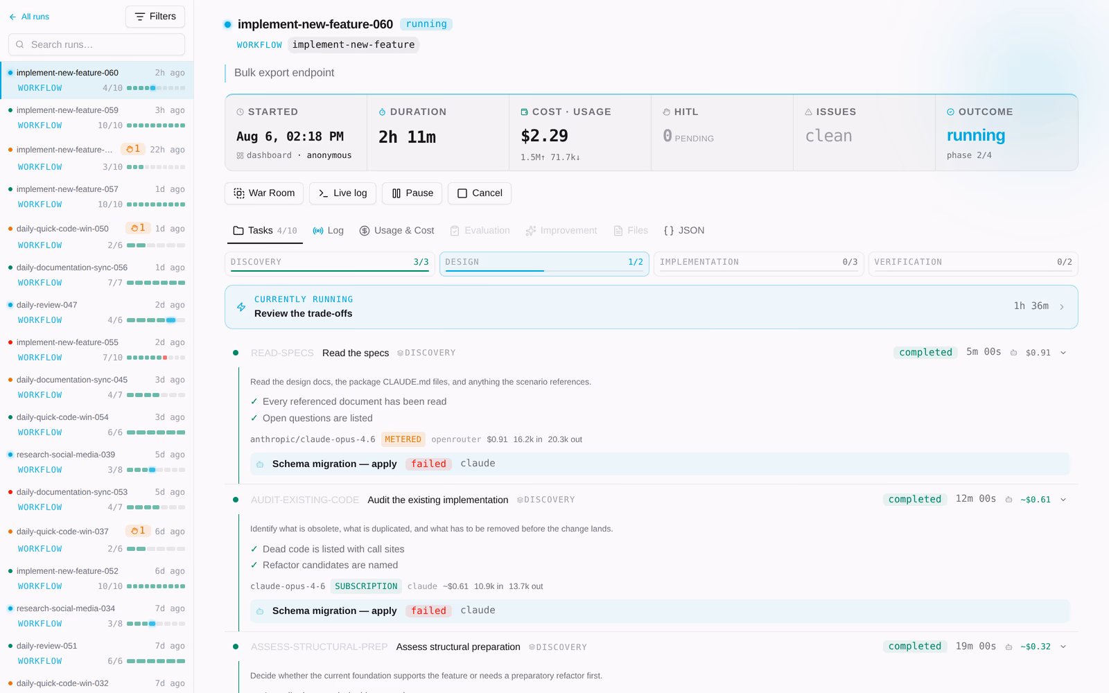Click the lightning icon in Currently Running banner
This screenshot has width=1109, height=693.
click(x=241, y=307)
